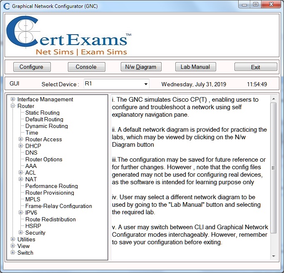This screenshot has width=284, height=273.
Task: Collapse the Router tree node
Action: coord(12,106)
